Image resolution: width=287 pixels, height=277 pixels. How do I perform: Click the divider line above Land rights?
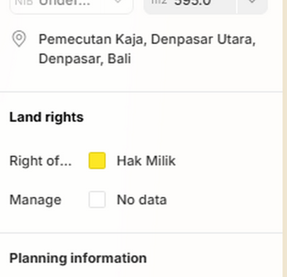tap(141, 92)
